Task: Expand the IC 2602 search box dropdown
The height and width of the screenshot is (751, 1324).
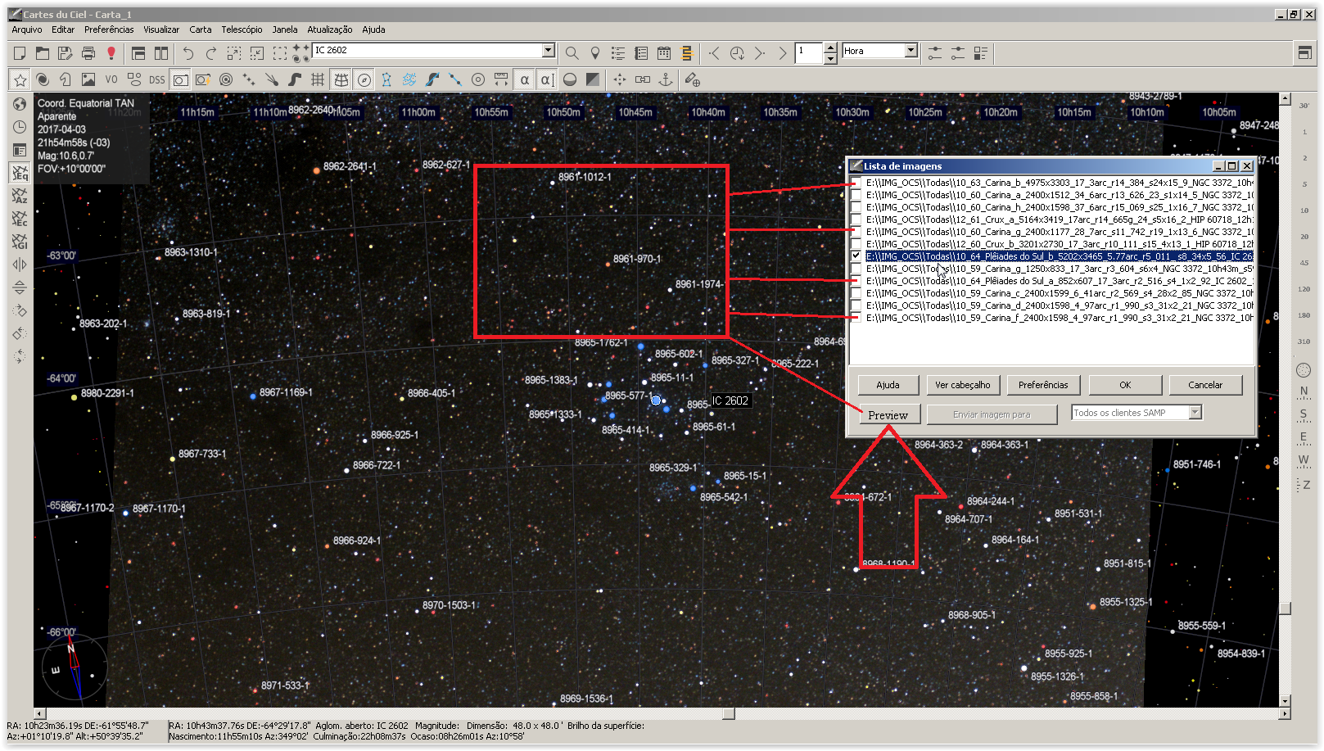Action: (x=549, y=51)
